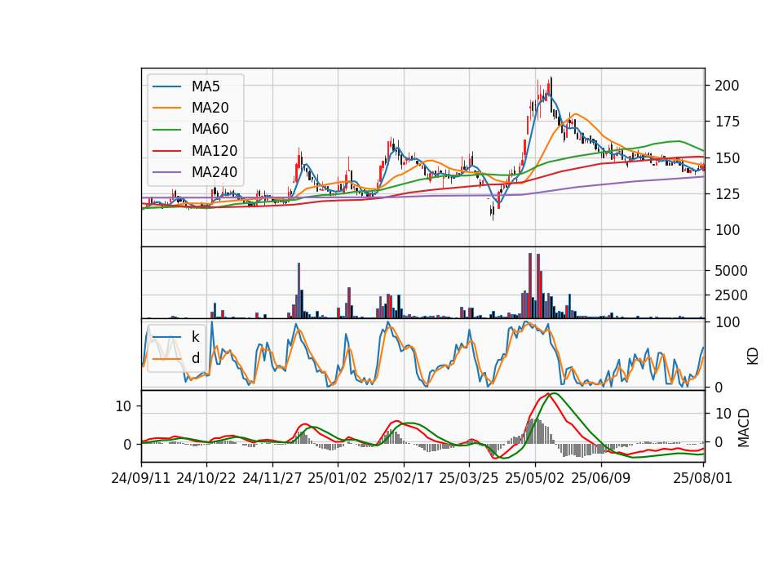Click the KD axis title
This screenshot has width=783, height=563.
753,356
